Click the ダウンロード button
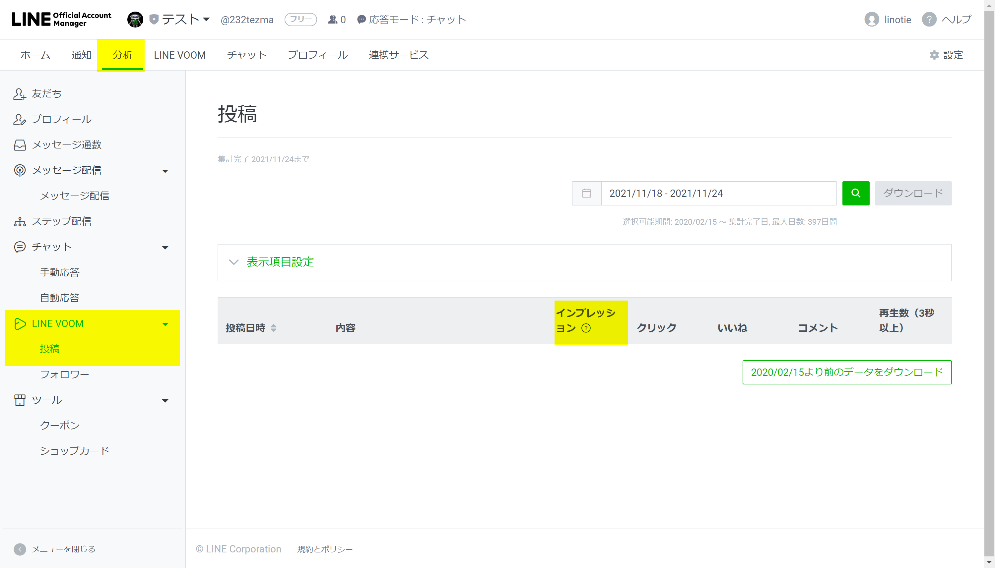 (913, 193)
